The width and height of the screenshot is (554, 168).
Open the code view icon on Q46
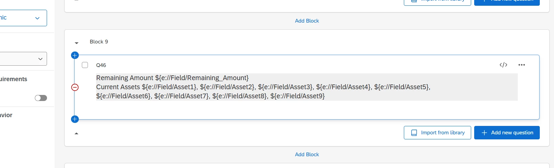[503, 65]
